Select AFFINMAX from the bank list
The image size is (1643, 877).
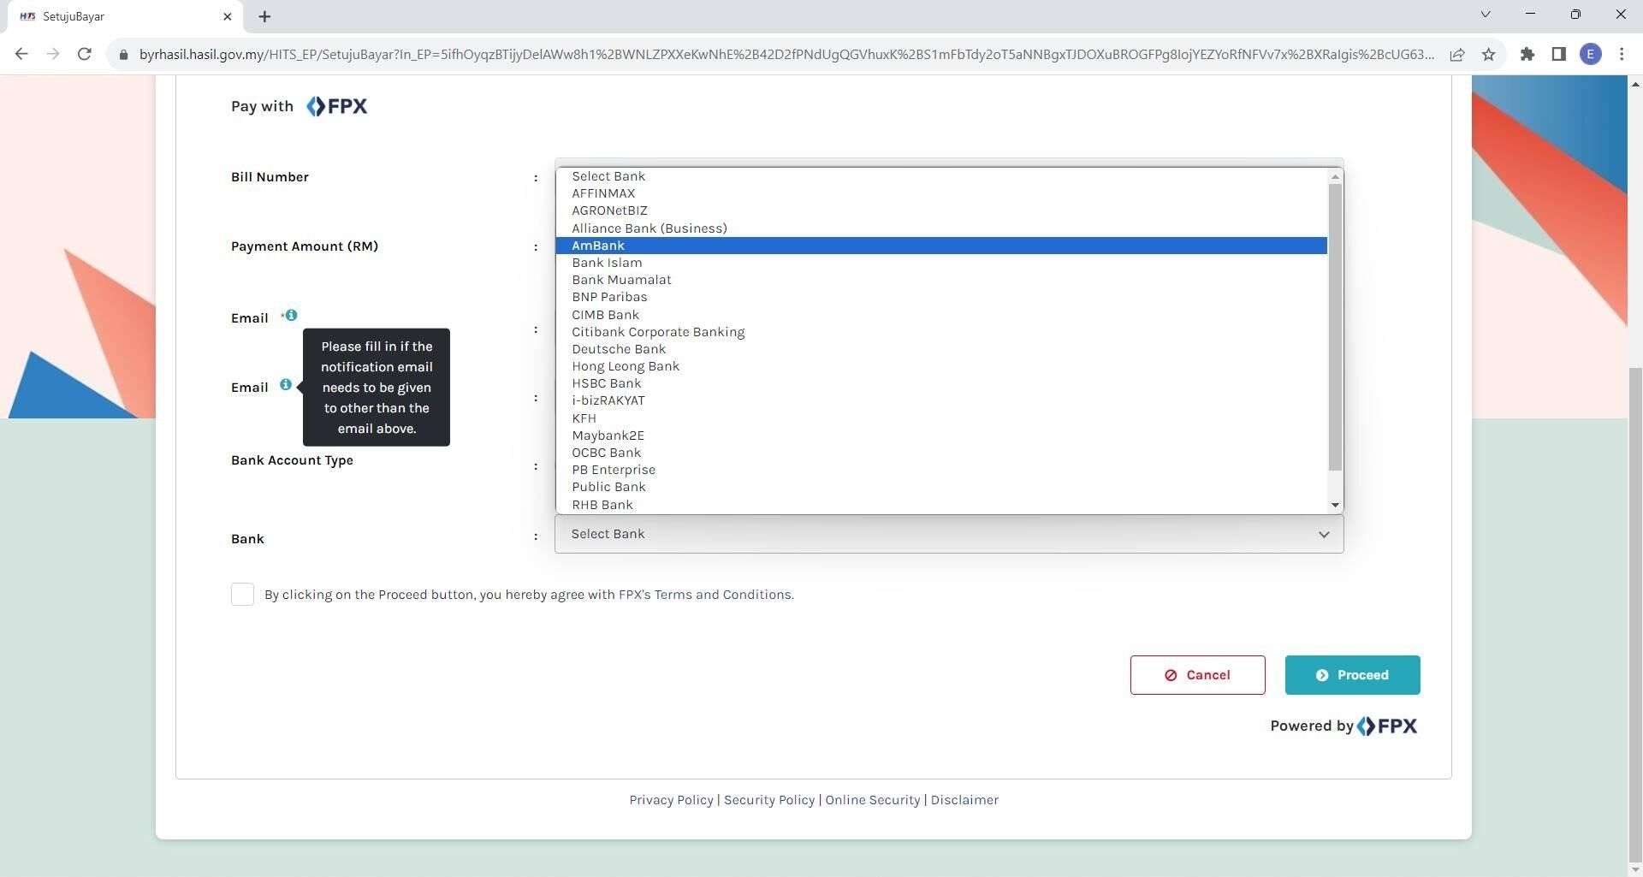[x=941, y=193]
